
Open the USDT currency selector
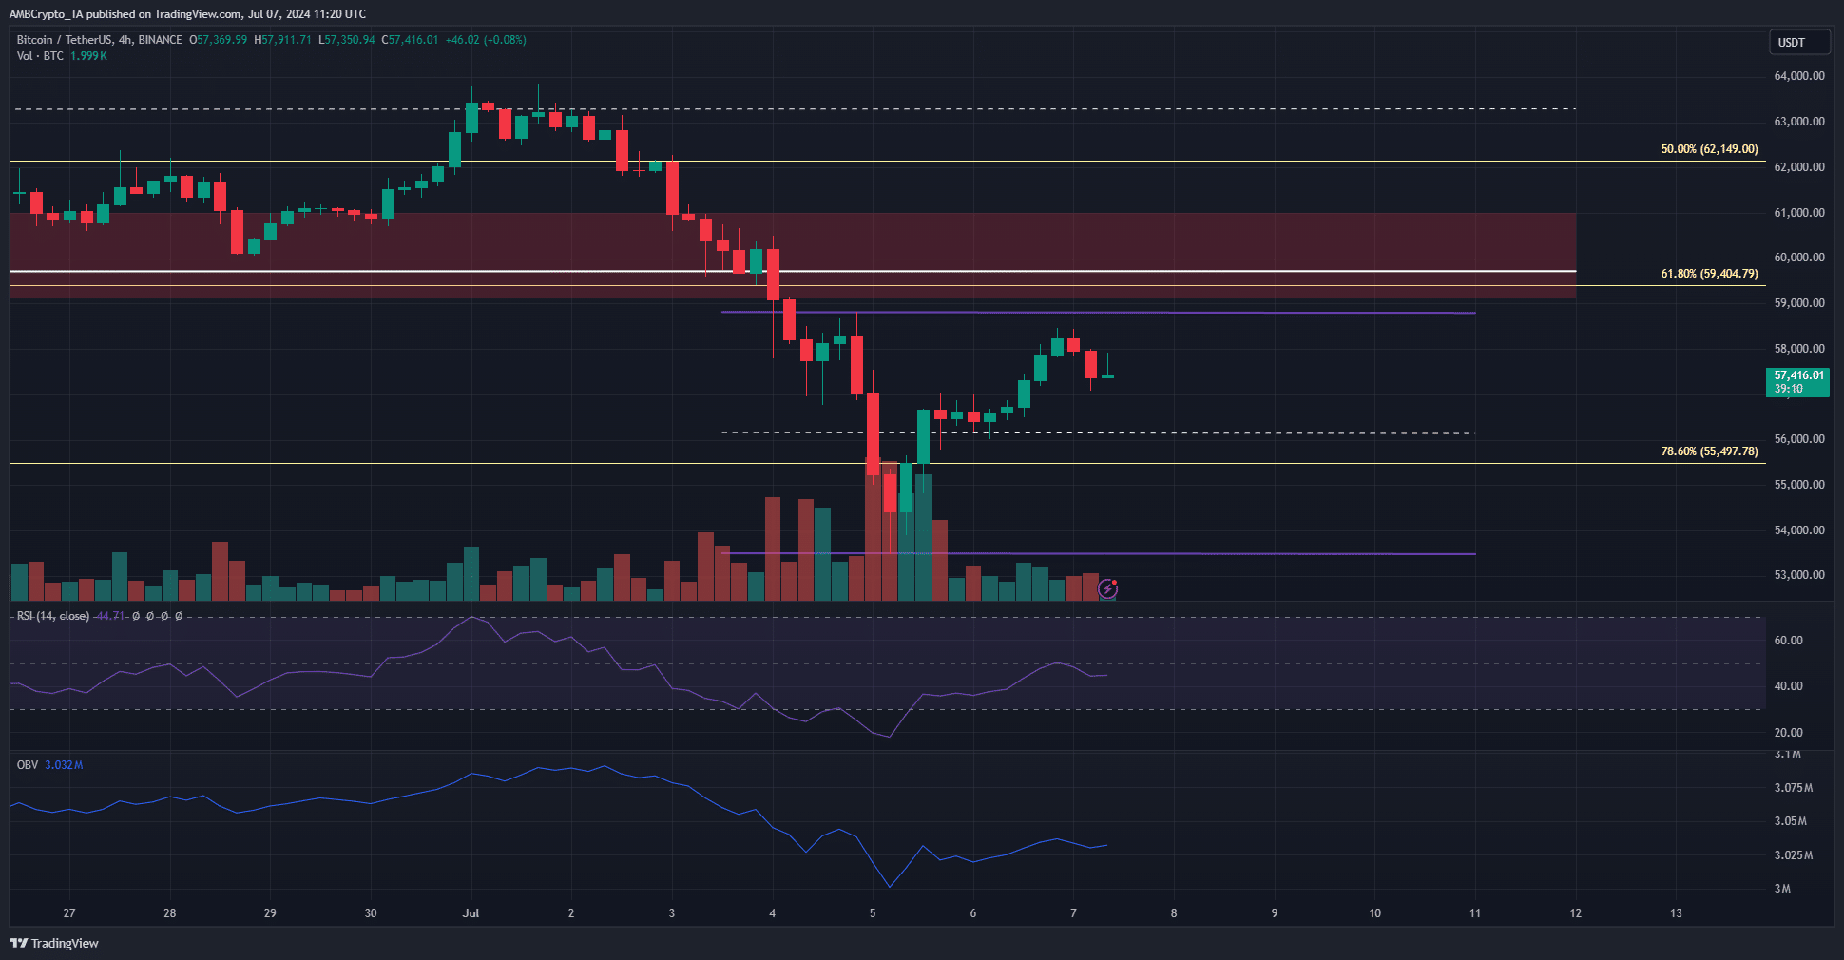[1798, 43]
